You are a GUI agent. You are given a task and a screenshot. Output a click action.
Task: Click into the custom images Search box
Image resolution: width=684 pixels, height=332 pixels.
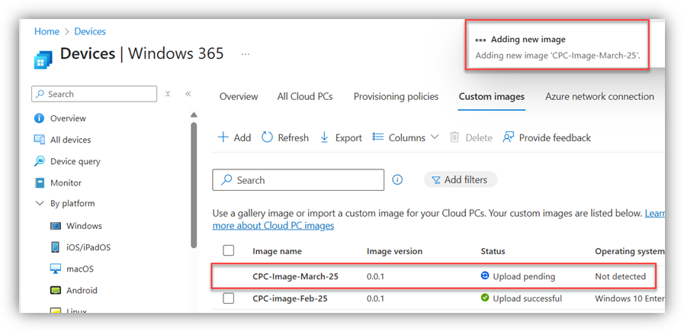coord(298,180)
